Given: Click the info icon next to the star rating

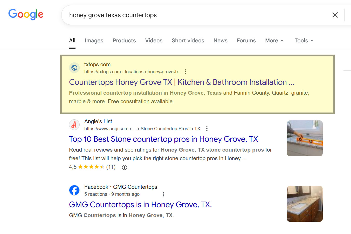Looking at the screenshot, I should click(124, 167).
